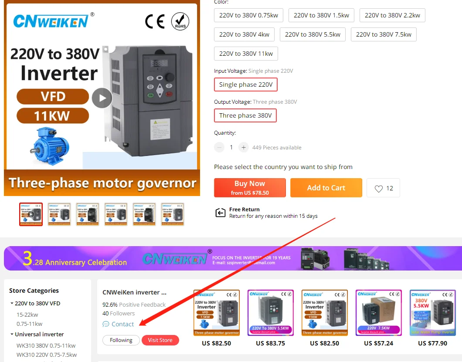Click the Buy Now button
This screenshot has width=462, height=362.
coord(250,188)
